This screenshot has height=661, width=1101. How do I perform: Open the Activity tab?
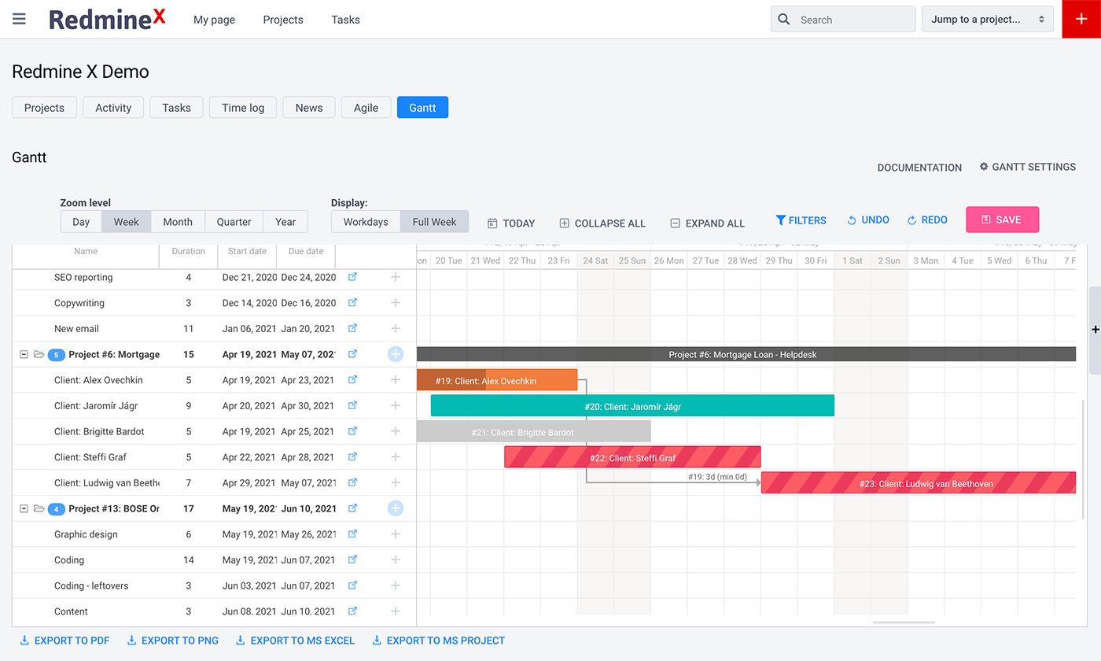pyautogui.click(x=113, y=108)
